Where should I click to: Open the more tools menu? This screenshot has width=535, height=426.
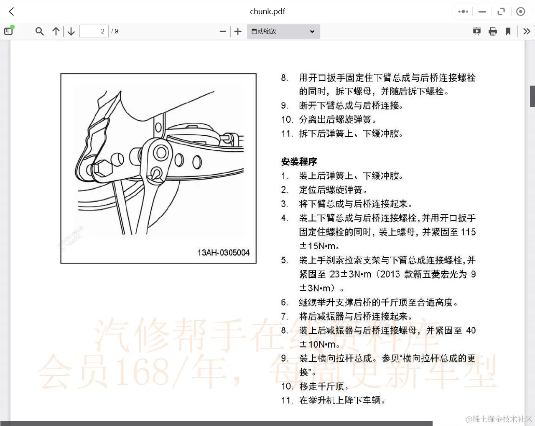(x=527, y=31)
